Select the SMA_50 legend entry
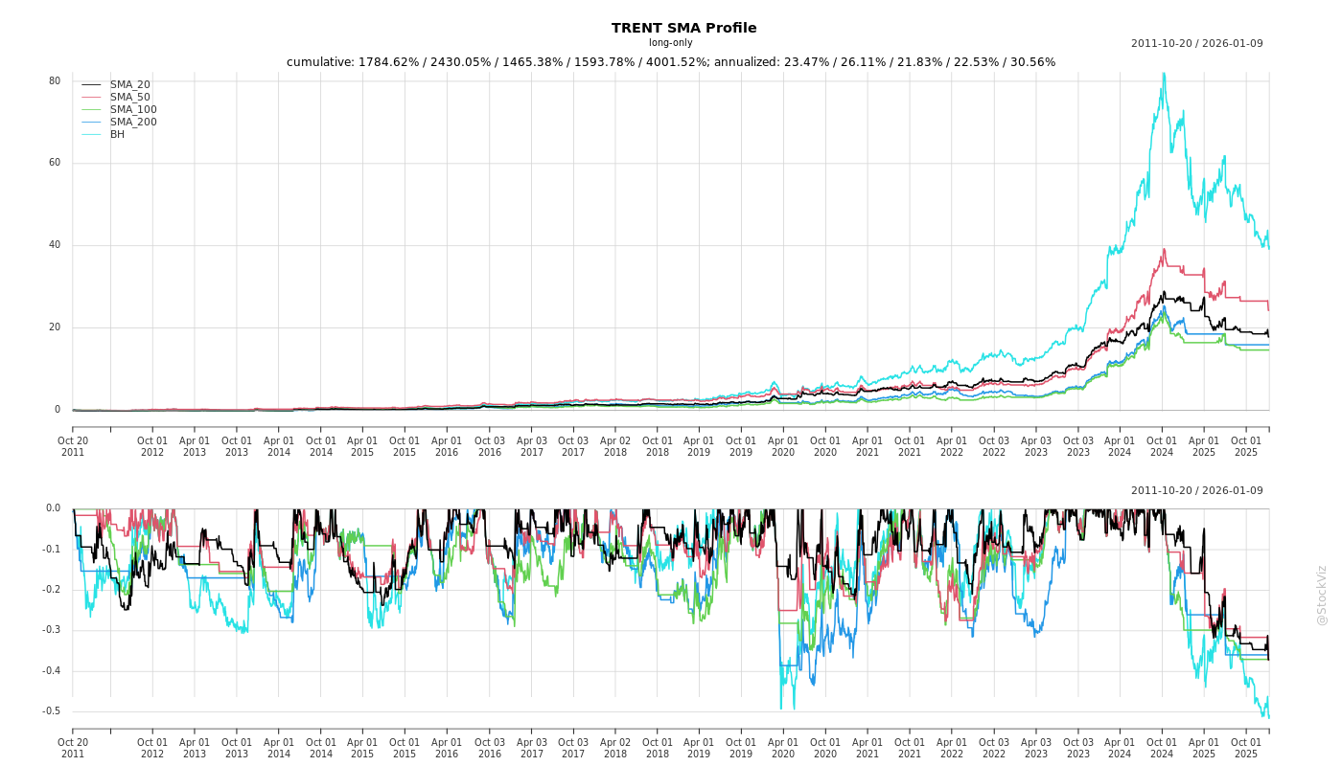 coord(129,98)
